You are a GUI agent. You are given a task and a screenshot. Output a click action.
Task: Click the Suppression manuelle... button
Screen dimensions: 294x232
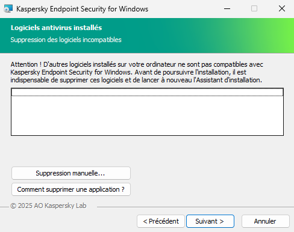pyautogui.click(x=71, y=173)
